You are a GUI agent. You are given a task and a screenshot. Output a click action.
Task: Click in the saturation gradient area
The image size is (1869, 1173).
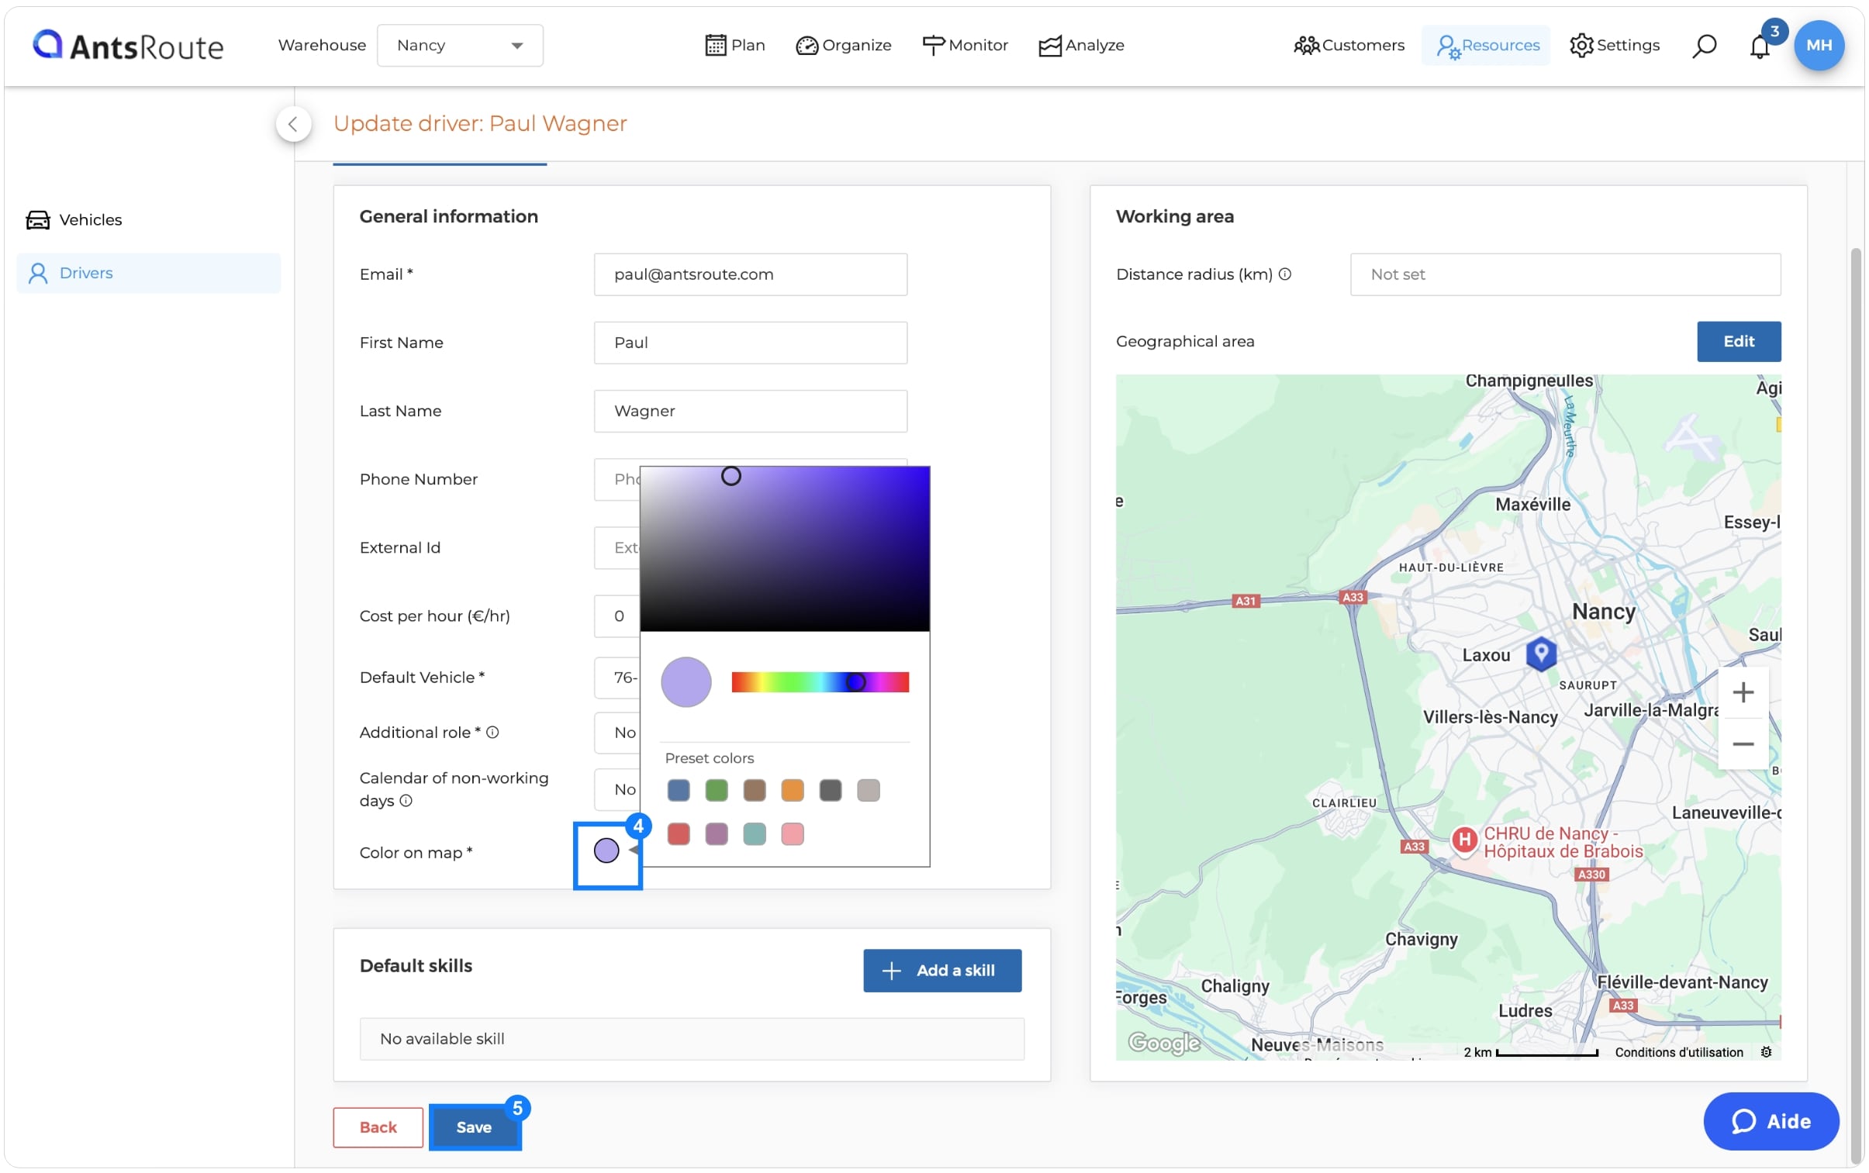(x=784, y=548)
